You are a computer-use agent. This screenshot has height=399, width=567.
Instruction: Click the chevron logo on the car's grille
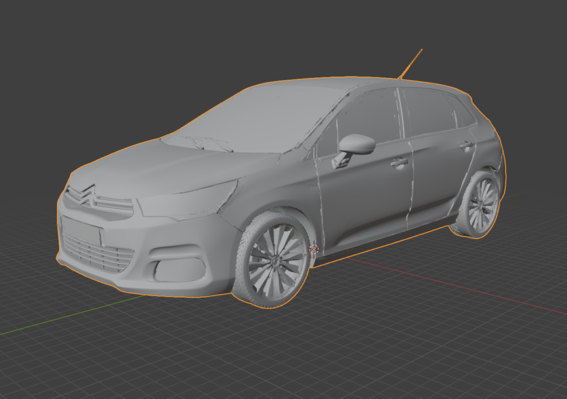pyautogui.click(x=87, y=195)
